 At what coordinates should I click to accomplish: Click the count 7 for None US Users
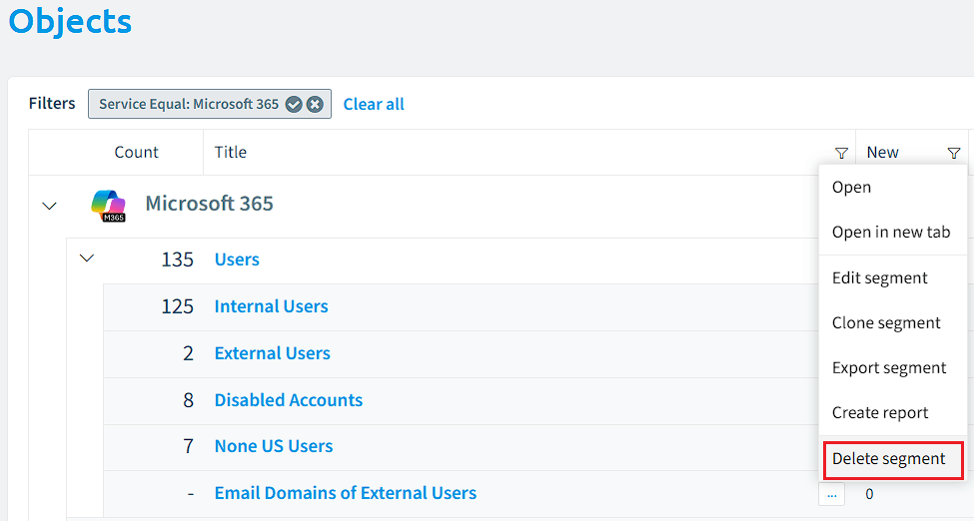point(188,447)
